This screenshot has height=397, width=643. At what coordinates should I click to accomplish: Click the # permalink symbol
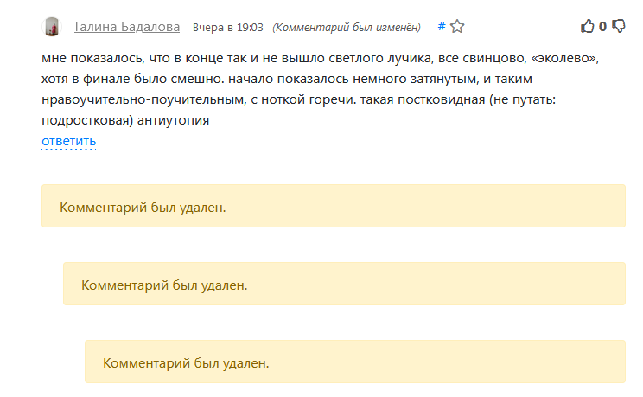[x=441, y=26]
